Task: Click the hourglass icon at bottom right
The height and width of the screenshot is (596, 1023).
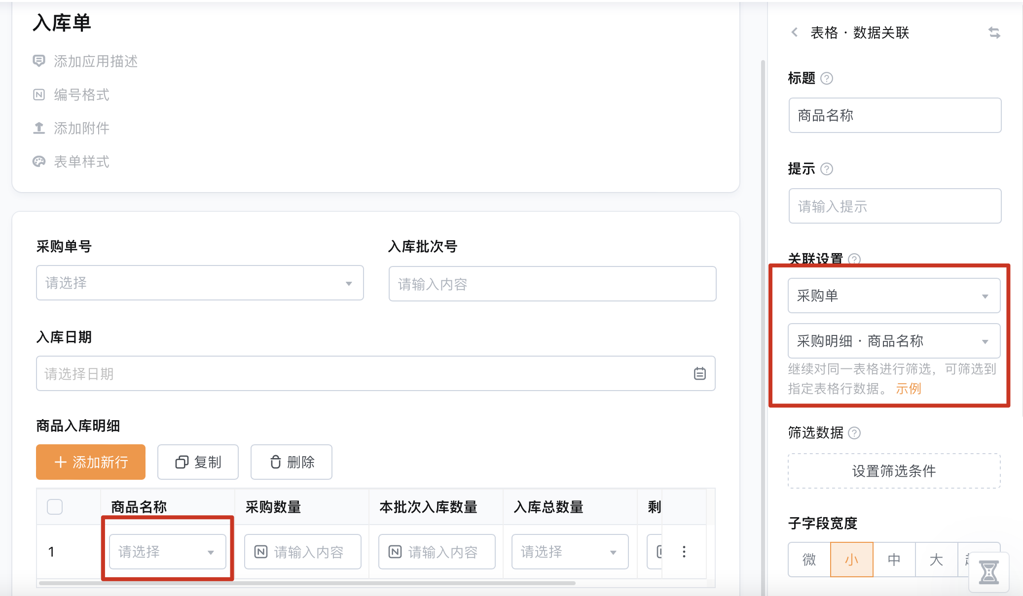Action: coord(989,572)
